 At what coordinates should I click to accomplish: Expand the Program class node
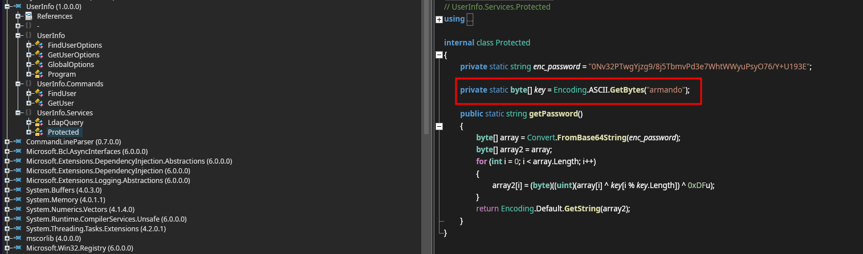click(x=29, y=74)
